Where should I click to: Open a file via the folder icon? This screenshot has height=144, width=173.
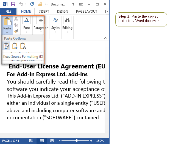point(40,4)
